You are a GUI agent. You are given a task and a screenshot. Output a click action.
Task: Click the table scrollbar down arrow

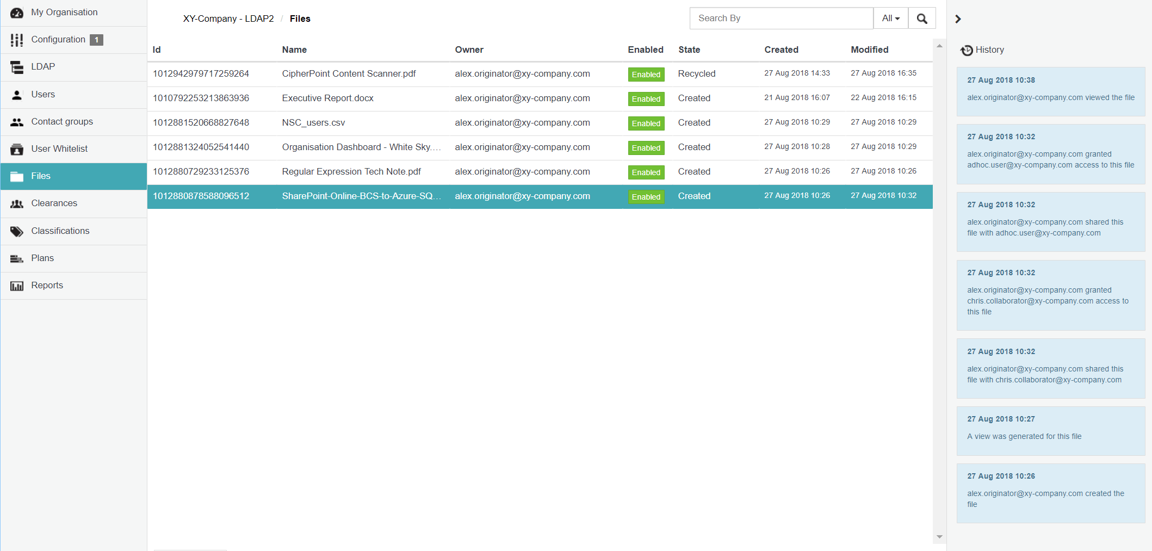pos(939,537)
